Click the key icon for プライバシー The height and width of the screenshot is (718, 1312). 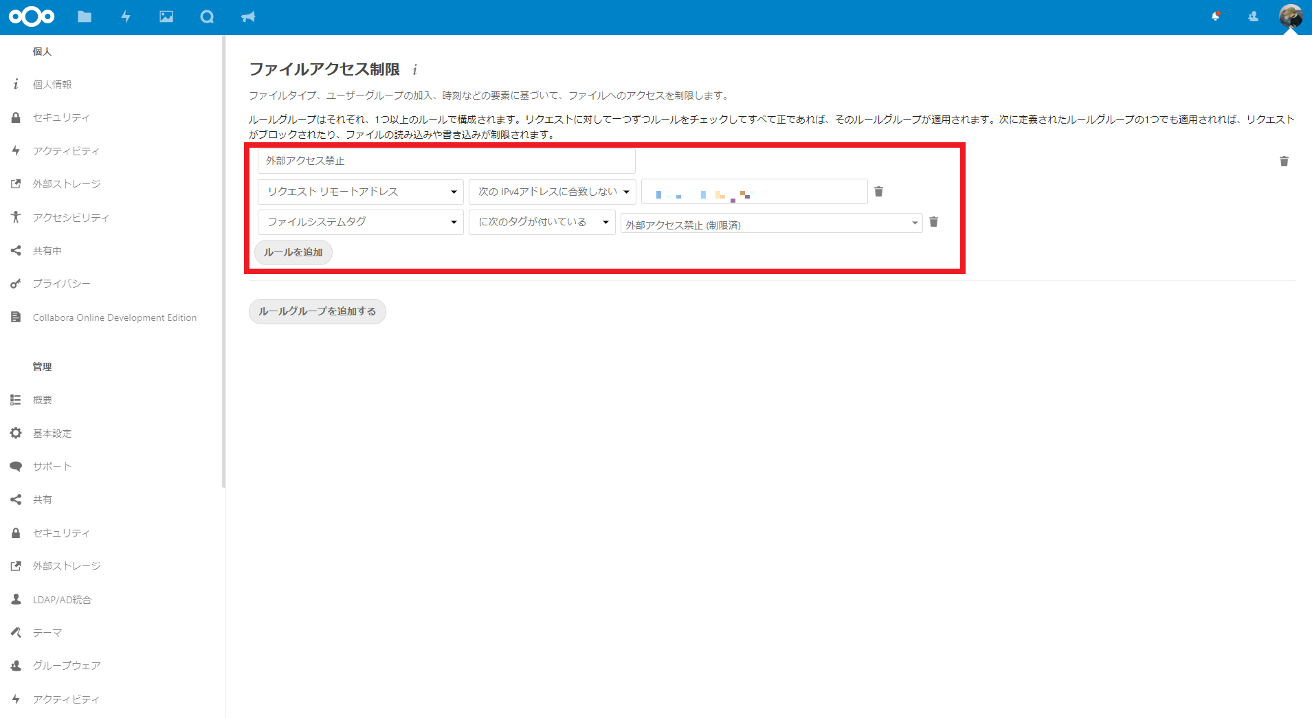click(16, 284)
